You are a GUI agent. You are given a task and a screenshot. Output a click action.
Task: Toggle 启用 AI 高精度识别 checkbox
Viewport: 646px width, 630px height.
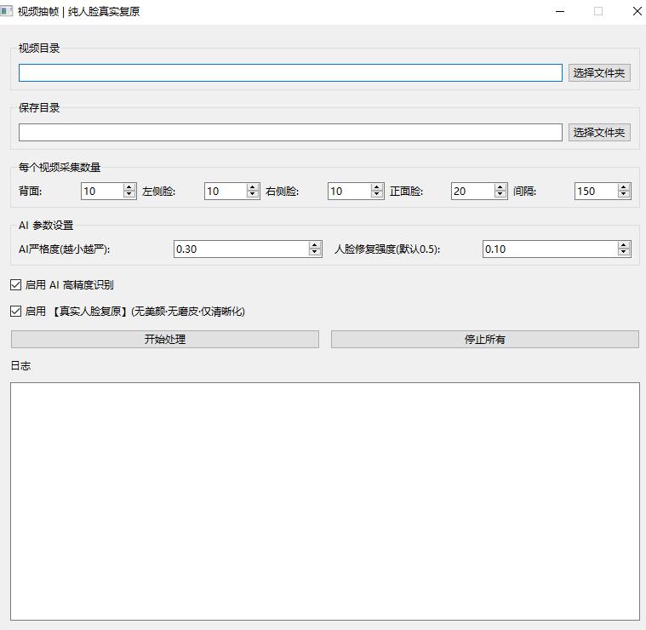click(15, 284)
